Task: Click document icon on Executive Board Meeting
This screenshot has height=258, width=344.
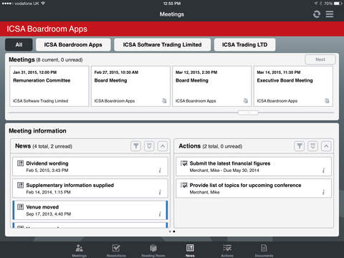Action: click(327, 101)
